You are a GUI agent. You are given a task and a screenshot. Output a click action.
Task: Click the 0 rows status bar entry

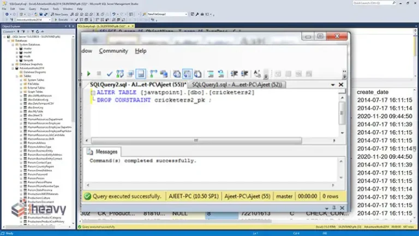pos(330,197)
